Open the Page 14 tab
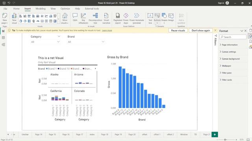The width and height of the screenshot is (252, 141). (39, 134)
